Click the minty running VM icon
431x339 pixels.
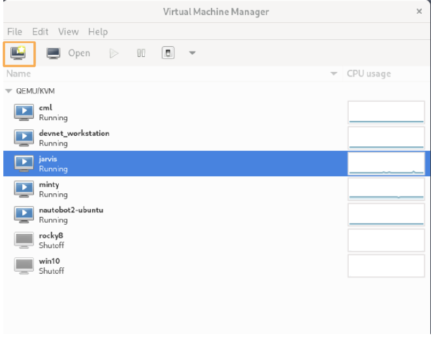pos(24,189)
